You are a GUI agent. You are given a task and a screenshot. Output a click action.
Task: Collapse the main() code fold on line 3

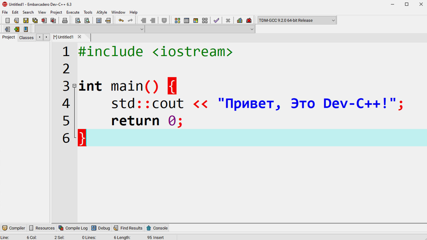pyautogui.click(x=74, y=86)
